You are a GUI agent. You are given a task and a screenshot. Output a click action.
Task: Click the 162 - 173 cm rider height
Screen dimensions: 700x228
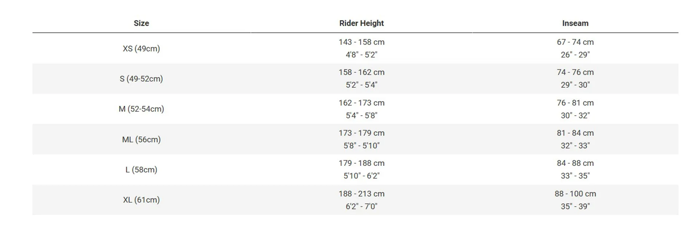[361, 103]
